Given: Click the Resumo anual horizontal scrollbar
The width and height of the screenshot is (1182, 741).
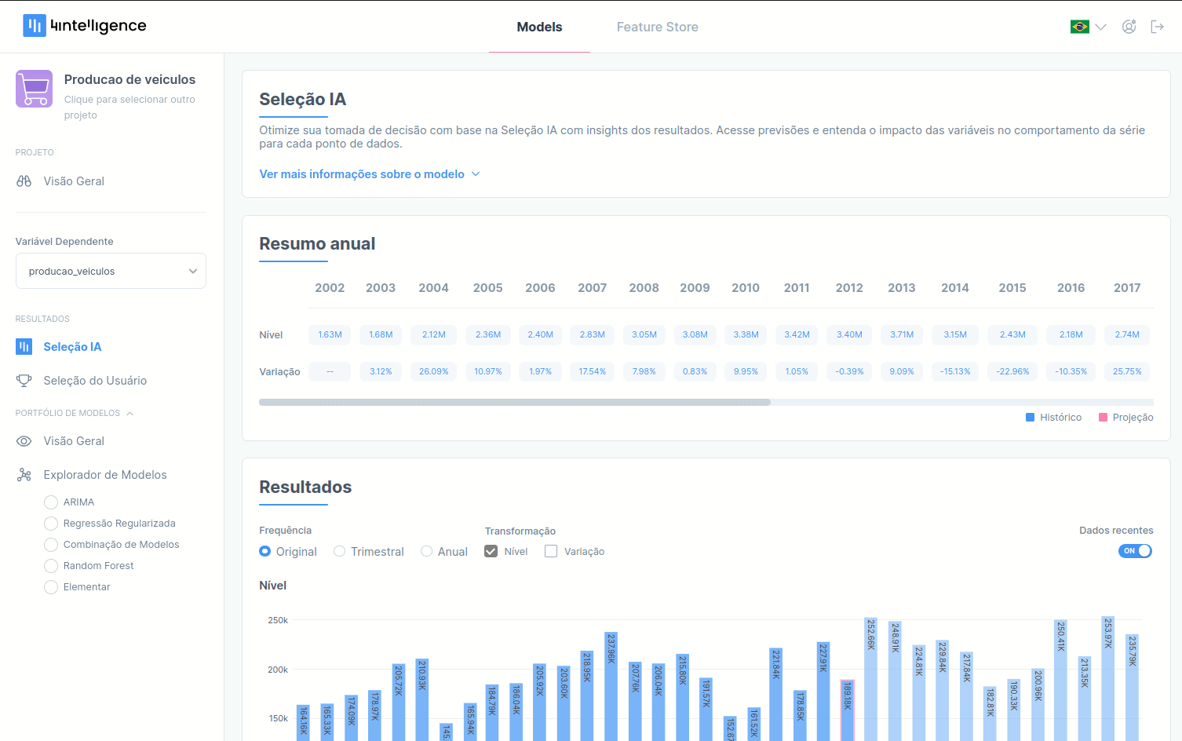Looking at the screenshot, I should 515,402.
